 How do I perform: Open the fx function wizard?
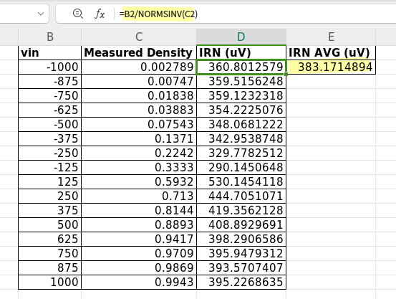(100, 14)
